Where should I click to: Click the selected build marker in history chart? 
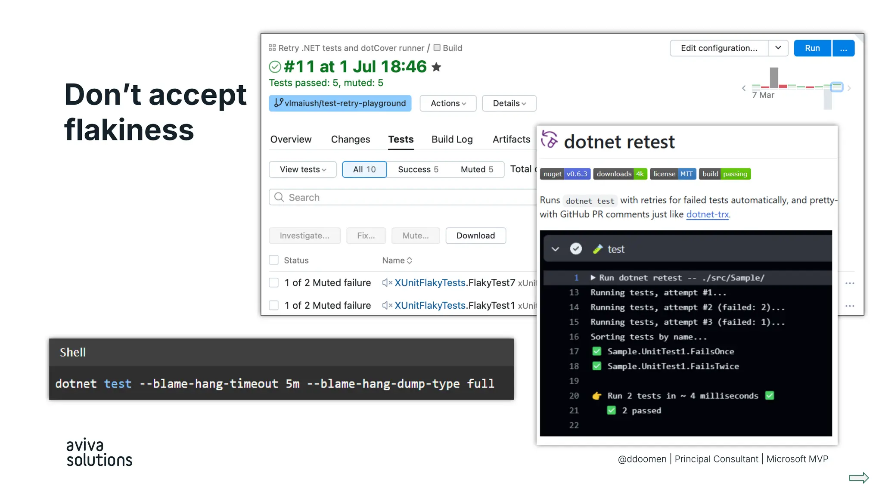836,87
